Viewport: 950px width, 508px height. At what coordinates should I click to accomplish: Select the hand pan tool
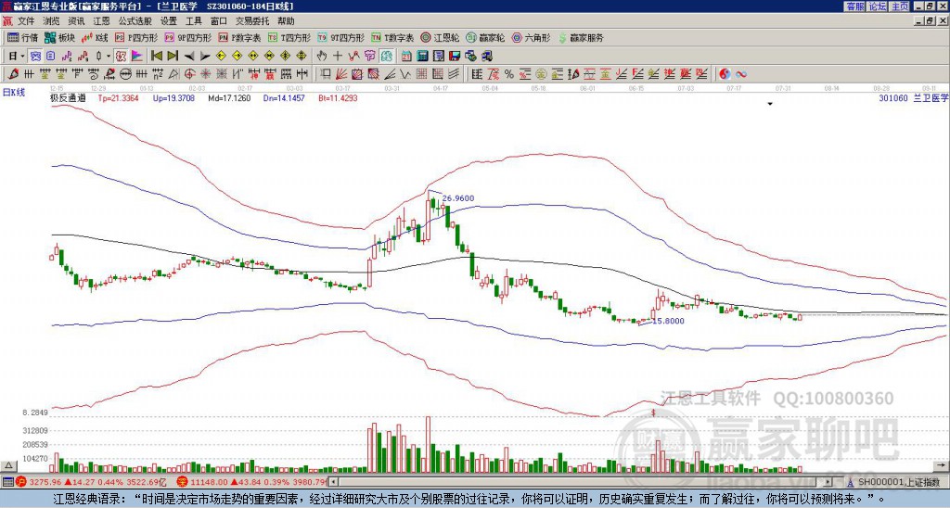coord(321,56)
